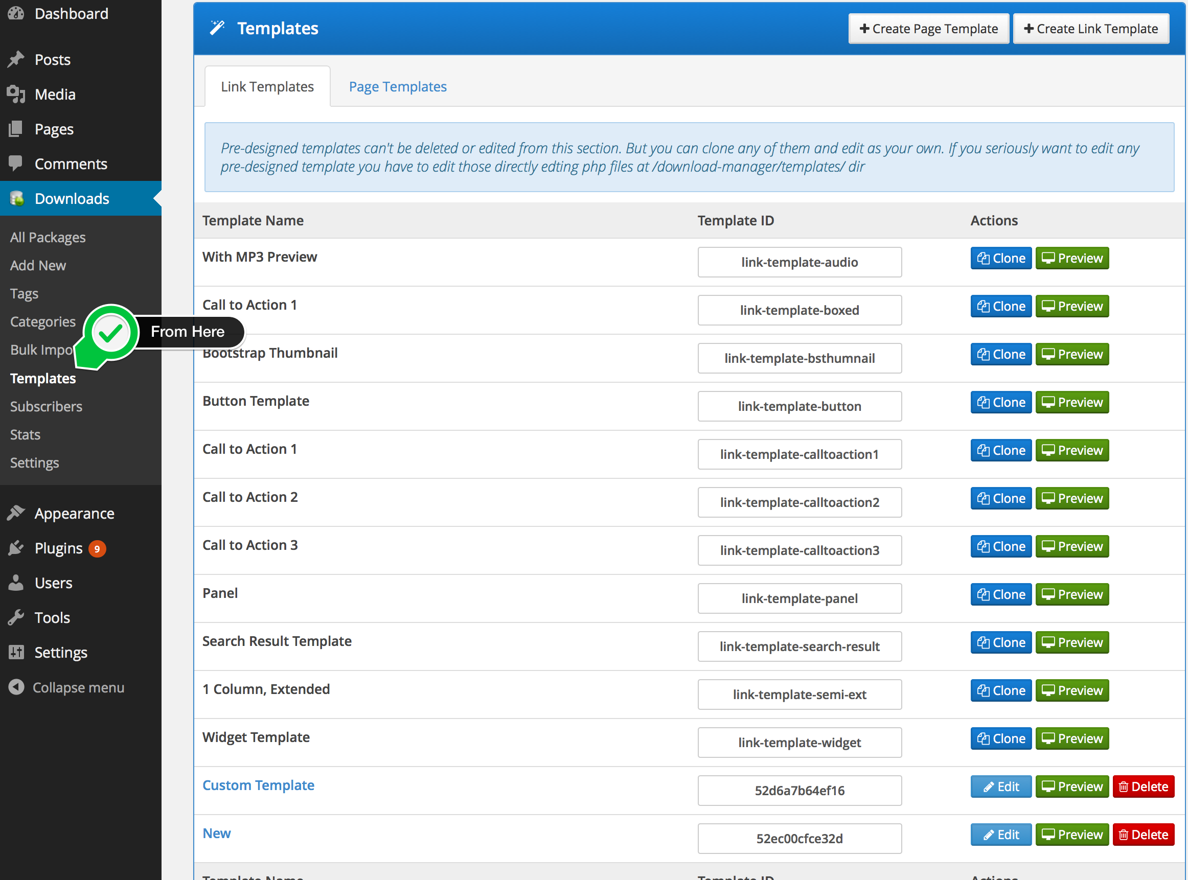Screen dimensions: 1188x880
Task: Click the Plugins plug icon
Action: (x=16, y=548)
